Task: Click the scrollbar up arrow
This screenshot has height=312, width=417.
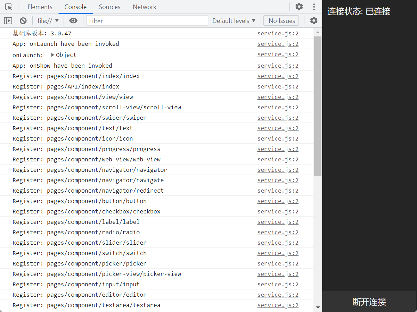Action: [318, 33]
